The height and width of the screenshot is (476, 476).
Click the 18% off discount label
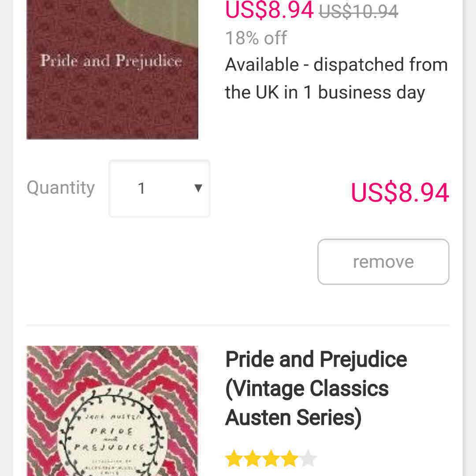pyautogui.click(x=256, y=38)
